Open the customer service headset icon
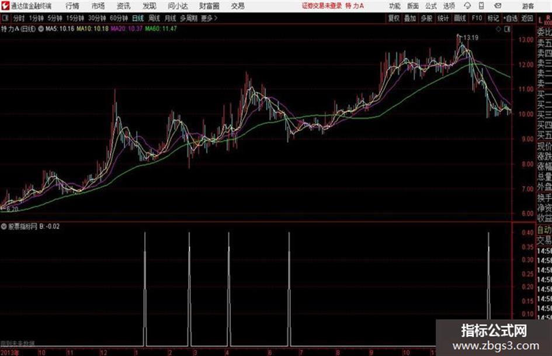This screenshot has height=356, width=552. [467, 6]
